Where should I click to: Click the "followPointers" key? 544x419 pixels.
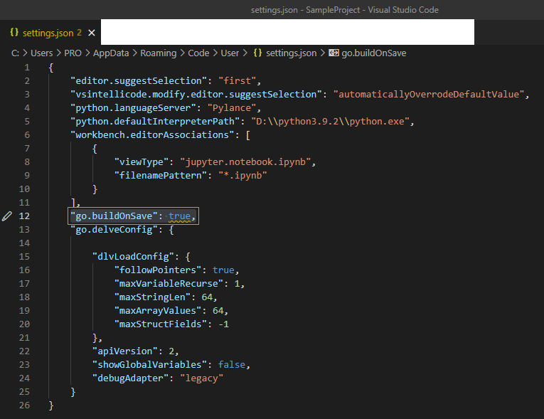[158, 270]
